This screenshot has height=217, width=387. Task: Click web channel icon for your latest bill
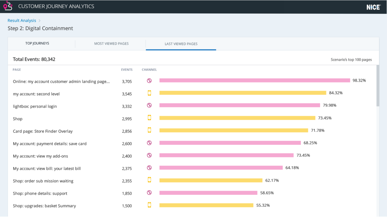149,168
